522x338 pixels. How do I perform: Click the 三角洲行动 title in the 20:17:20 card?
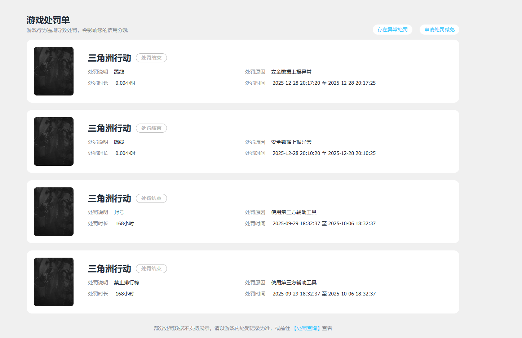click(110, 58)
